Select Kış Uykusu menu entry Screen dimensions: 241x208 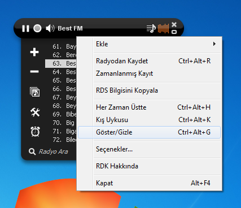point(149,120)
